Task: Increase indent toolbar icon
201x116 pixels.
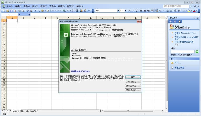Action: pos(179,11)
